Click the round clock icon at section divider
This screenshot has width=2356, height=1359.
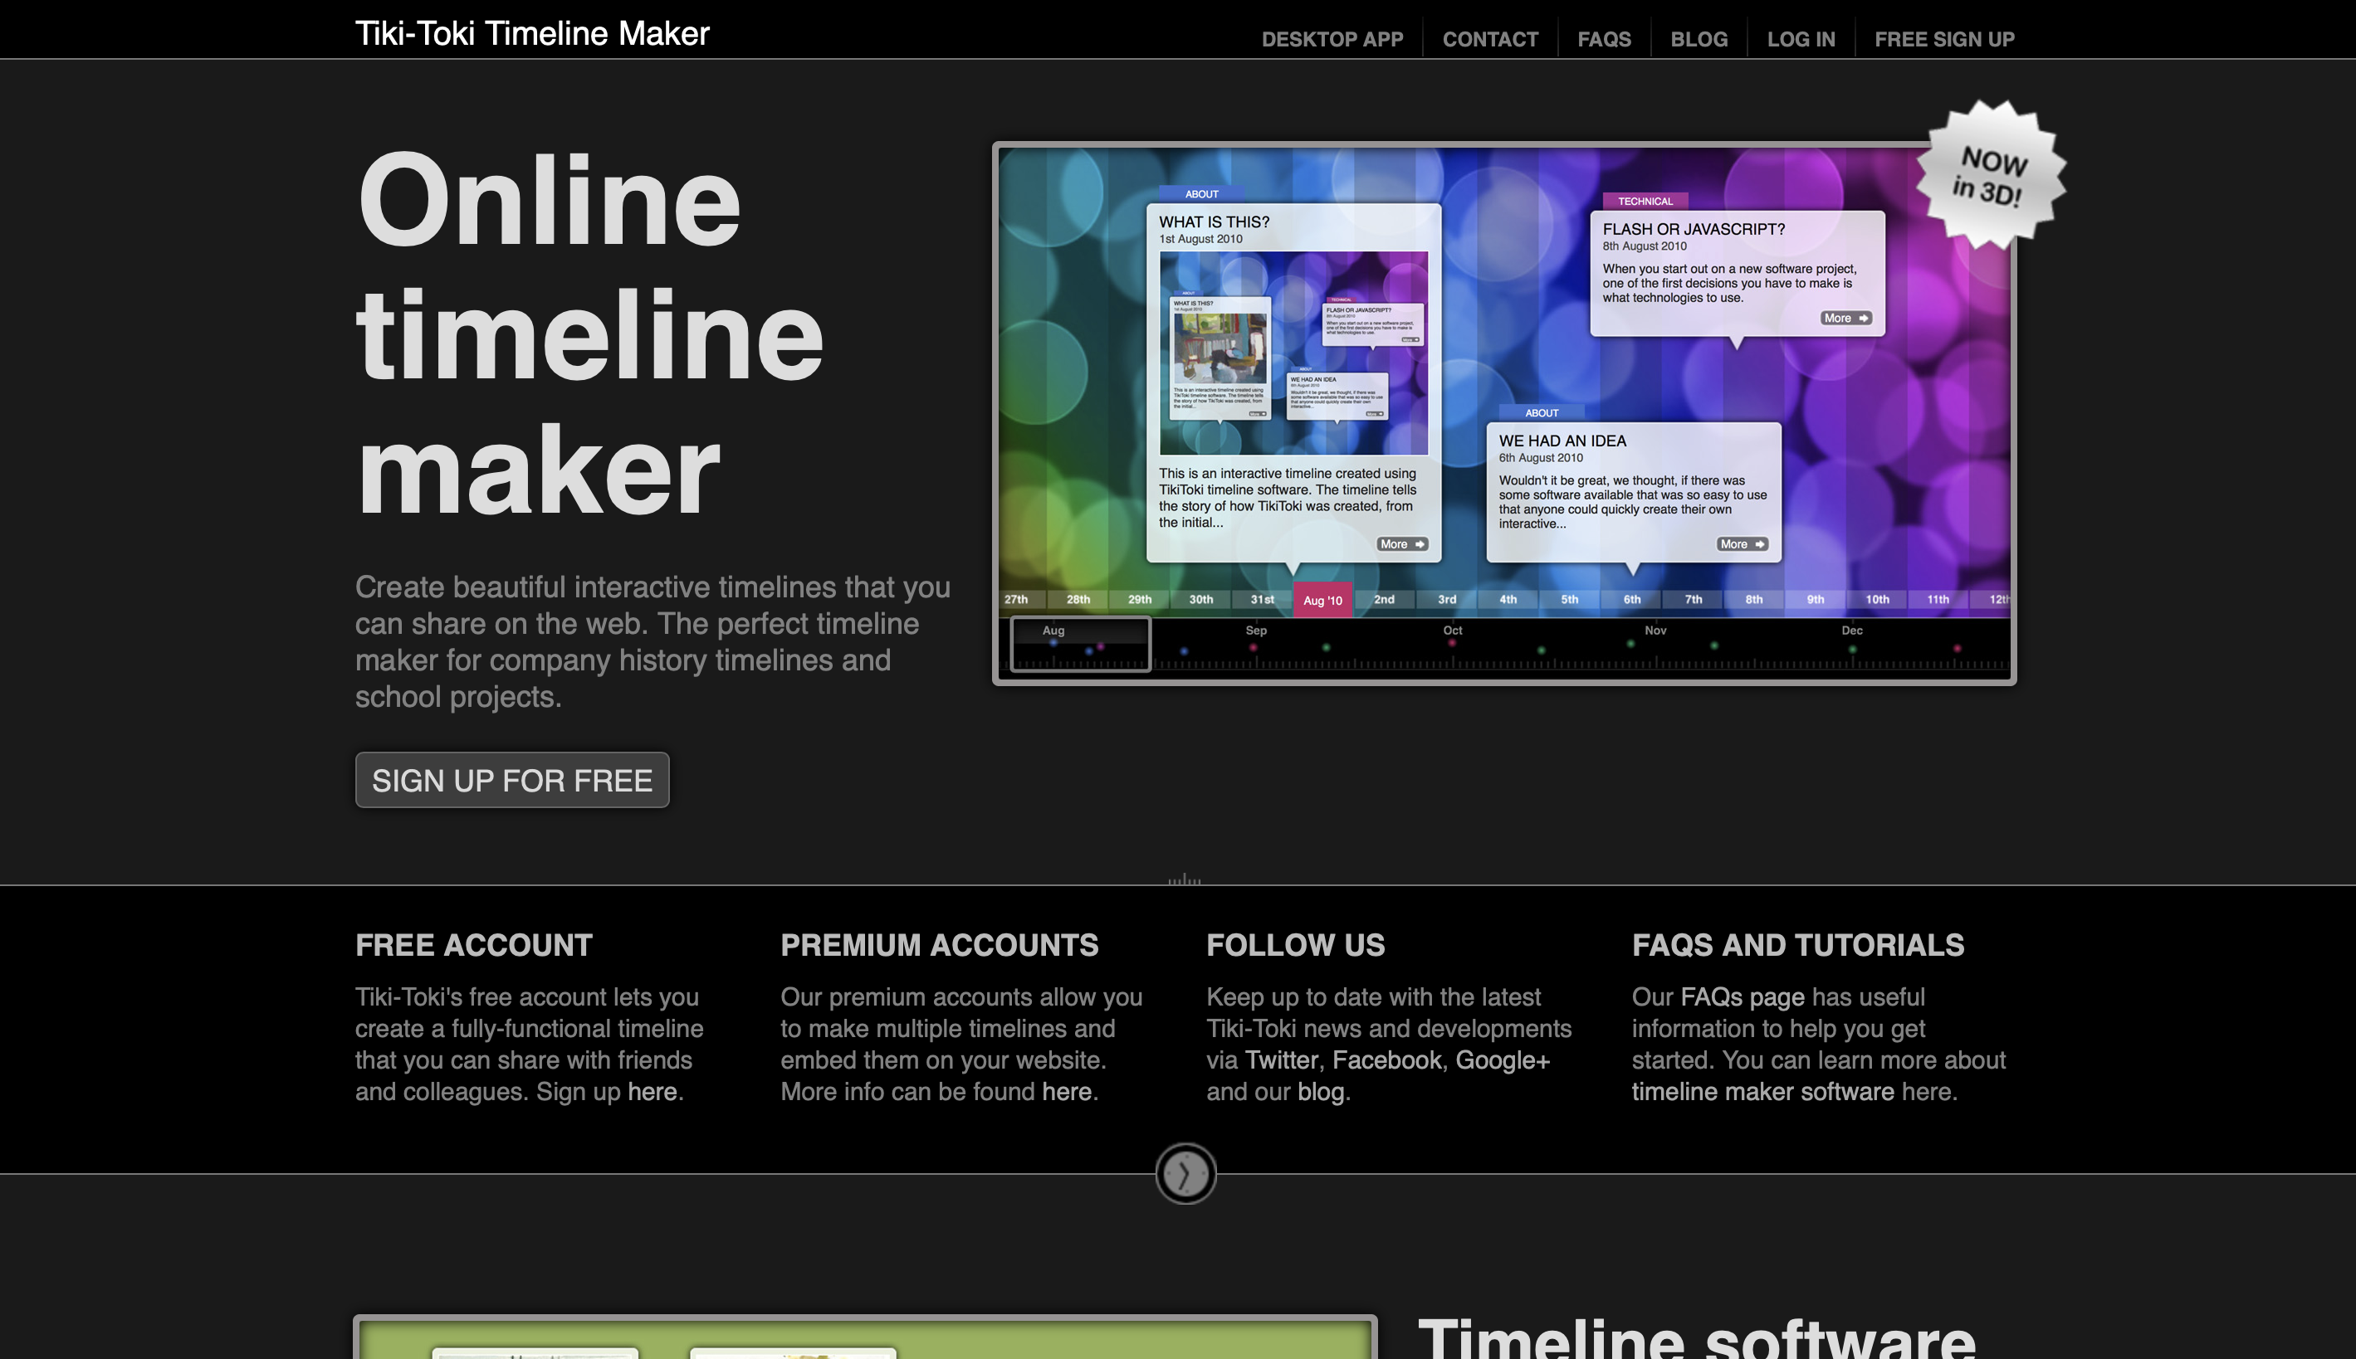[1185, 1173]
